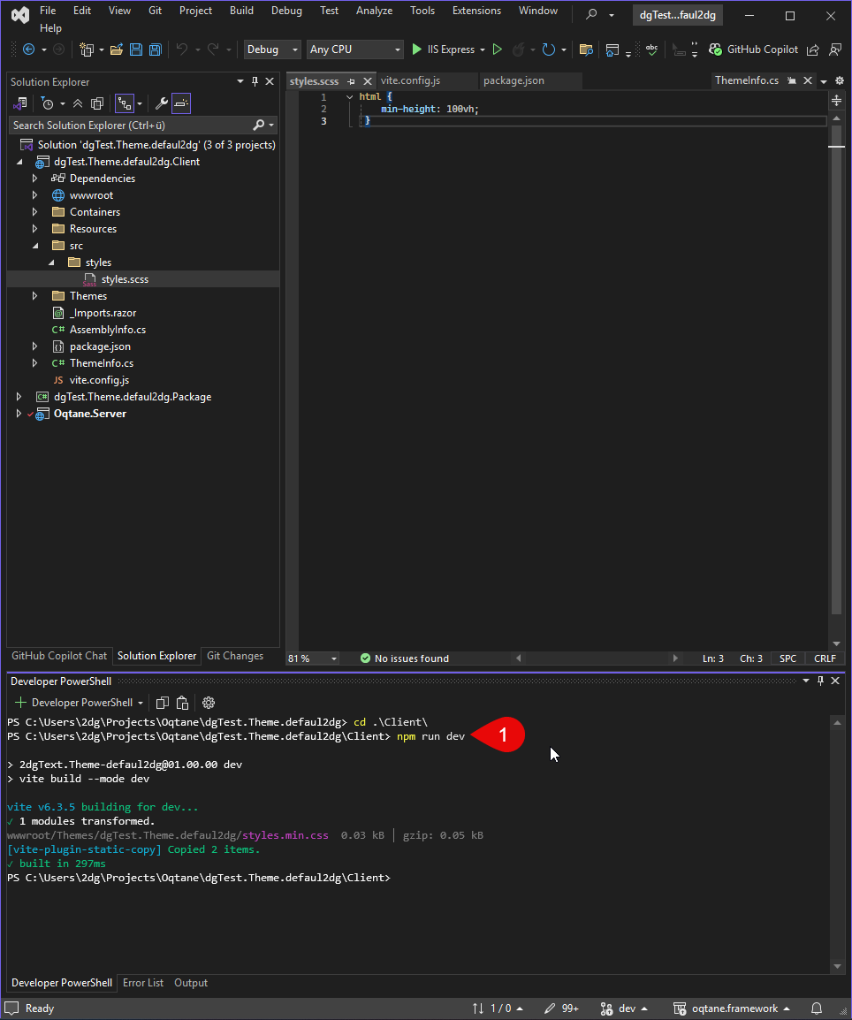Expand the wwwroot folder

(35, 195)
